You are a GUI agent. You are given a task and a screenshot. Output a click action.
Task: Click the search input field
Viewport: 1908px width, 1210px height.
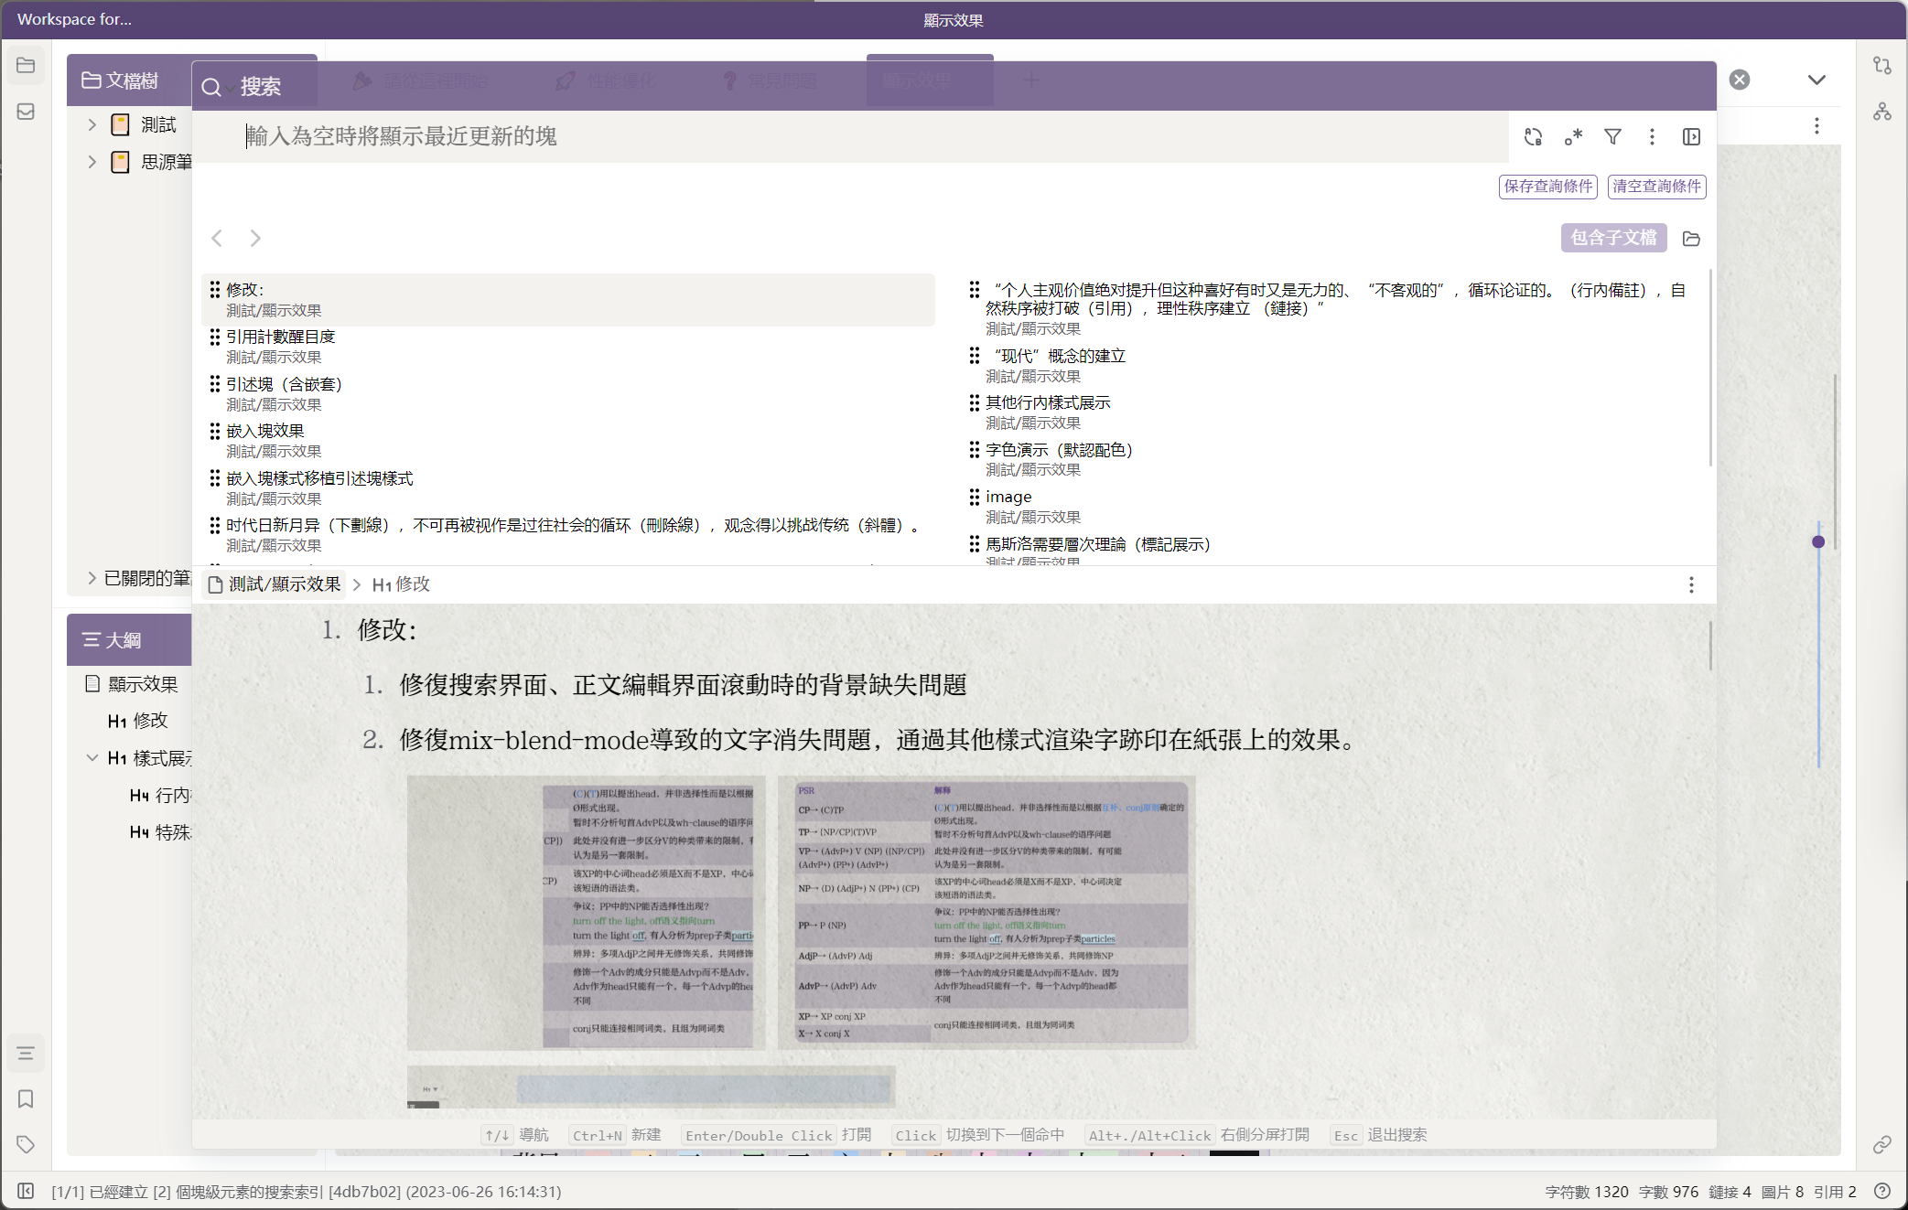[824, 137]
